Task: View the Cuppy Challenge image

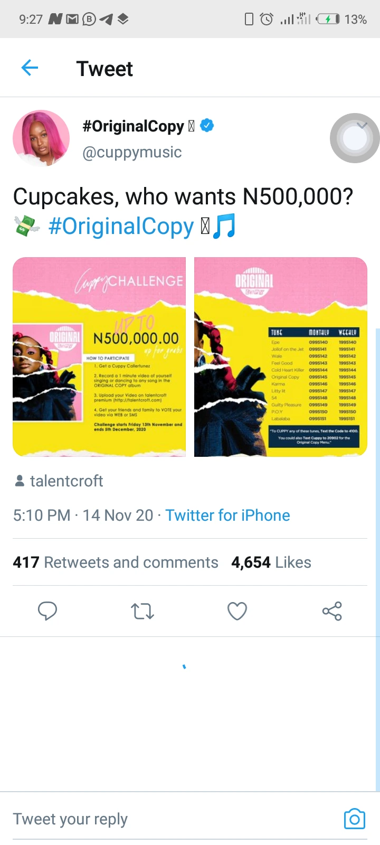Action: click(99, 357)
